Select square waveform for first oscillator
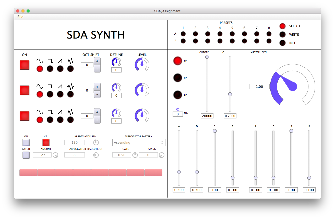 click(x=50, y=69)
